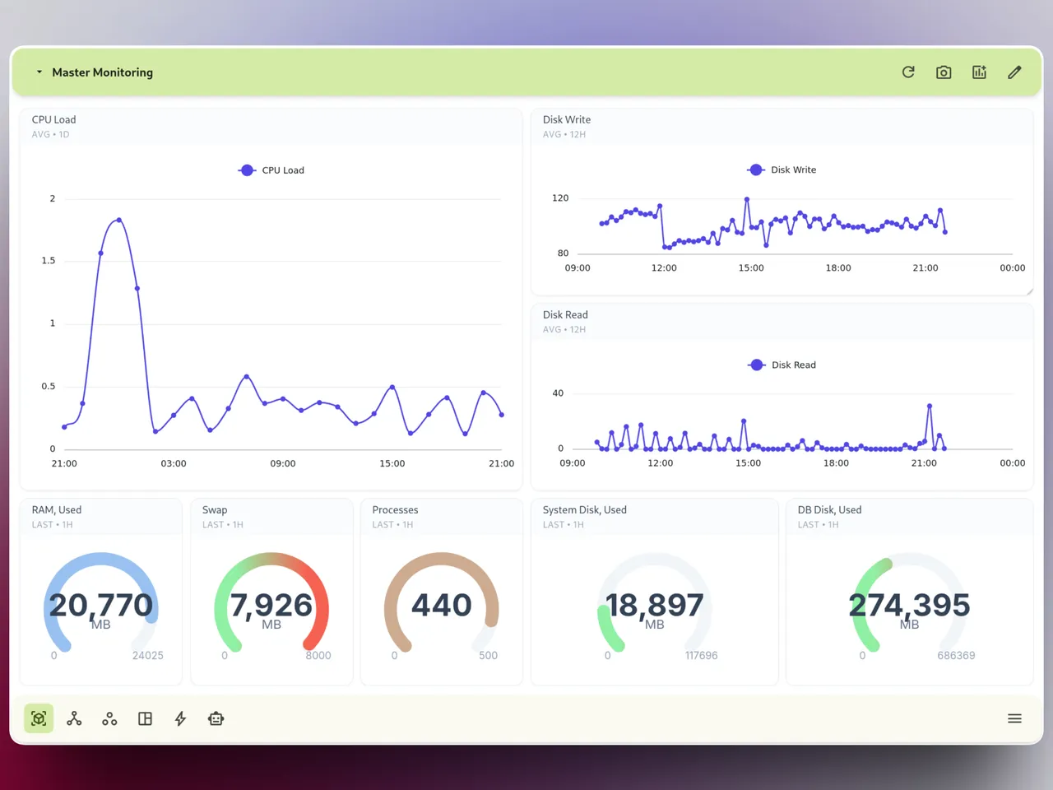Click the Processes gauge showing 440
The height and width of the screenshot is (790, 1053).
tap(442, 606)
